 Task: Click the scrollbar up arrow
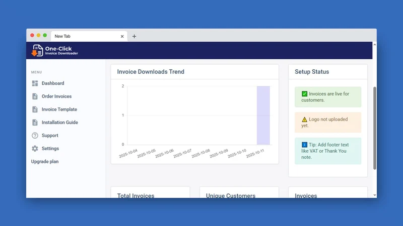(375, 45)
